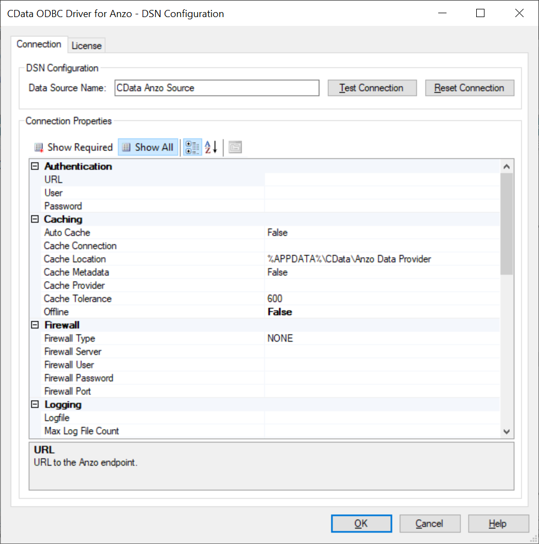Collapse the Authentication section
This screenshot has height=544, width=539.
[35, 166]
